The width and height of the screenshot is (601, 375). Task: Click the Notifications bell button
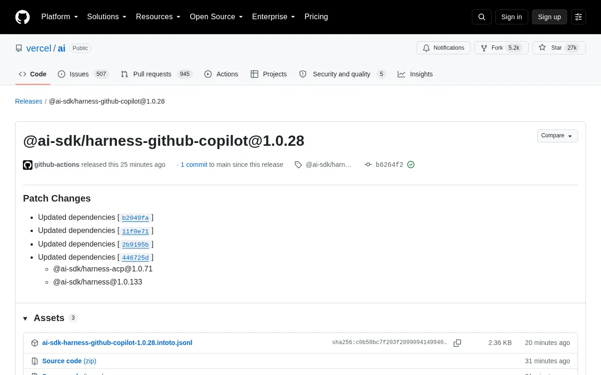pos(443,48)
